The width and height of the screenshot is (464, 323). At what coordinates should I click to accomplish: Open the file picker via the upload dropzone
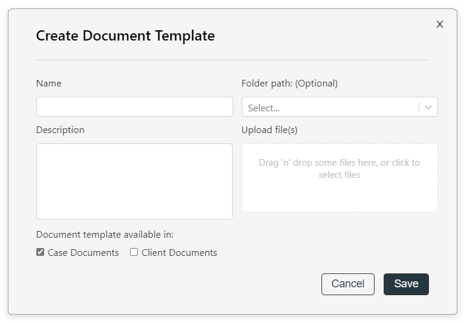pos(340,178)
